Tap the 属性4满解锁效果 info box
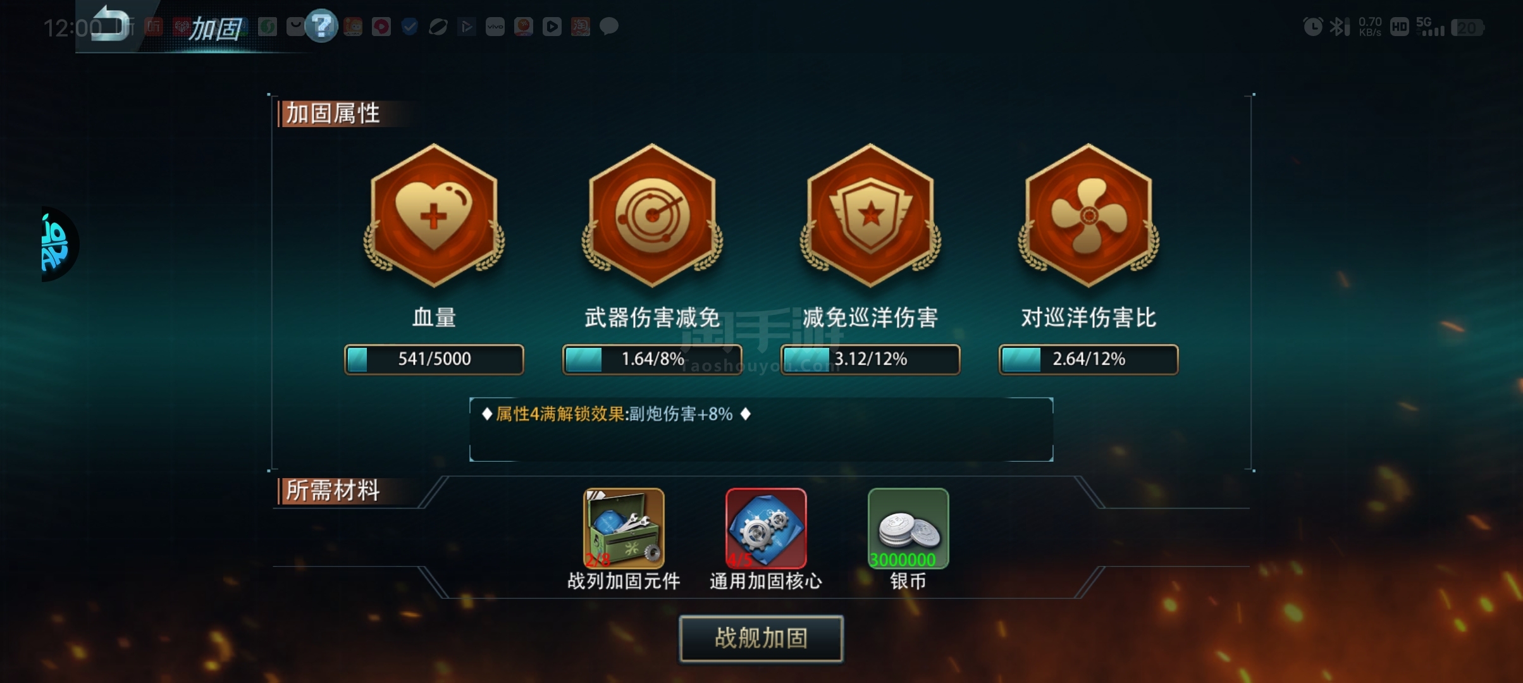This screenshot has height=683, width=1523. coord(761,429)
